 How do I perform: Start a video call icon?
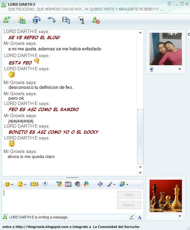pos(37,20)
